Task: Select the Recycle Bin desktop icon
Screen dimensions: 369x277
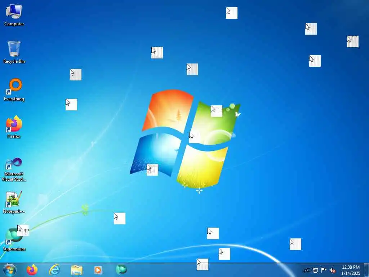Action: (14, 52)
